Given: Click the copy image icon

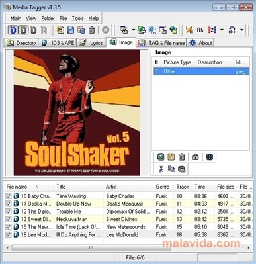Looking at the screenshot, I should click(171, 169).
